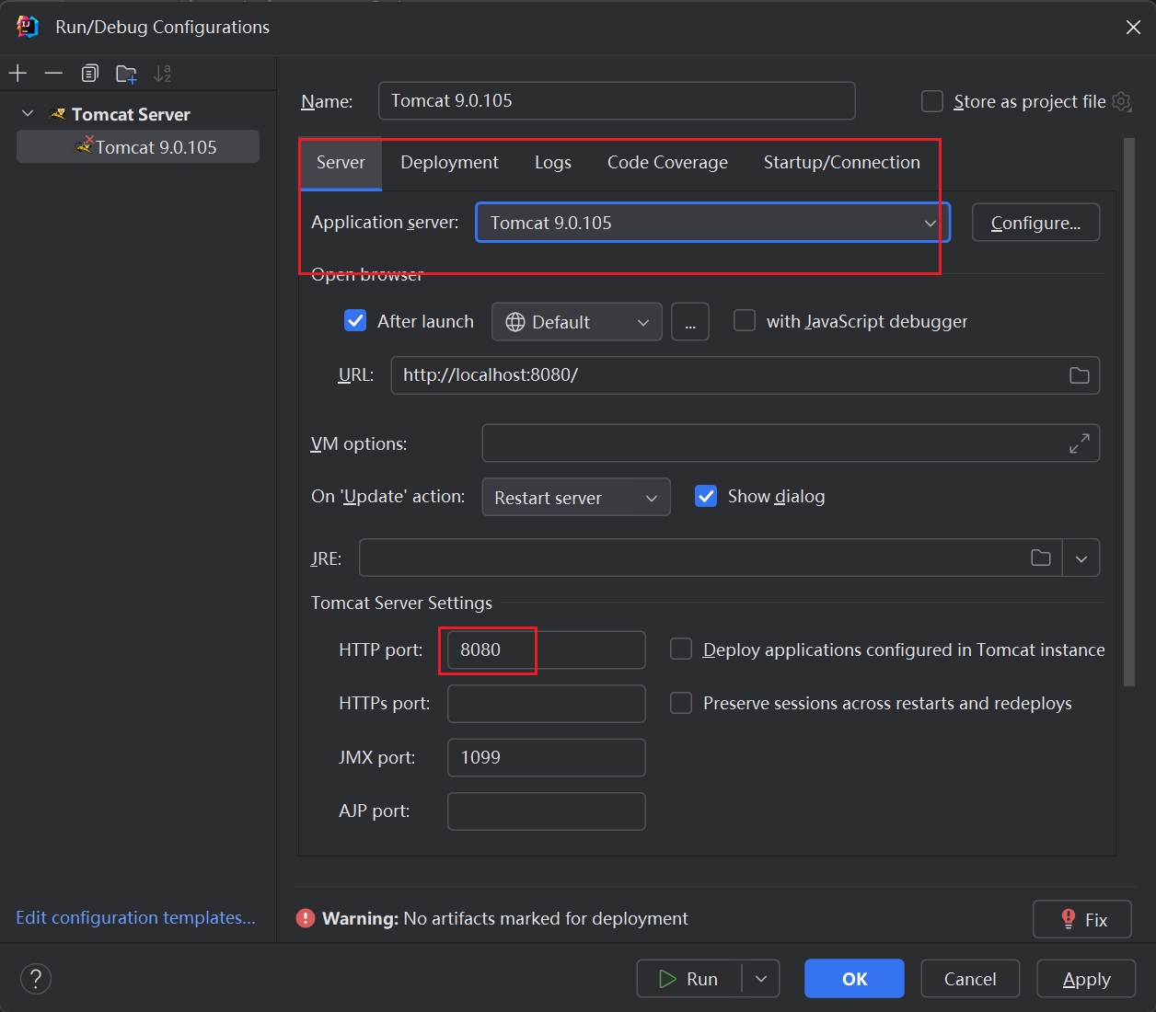Remove the selected configuration with minus icon
The height and width of the screenshot is (1012, 1156).
pos(54,74)
